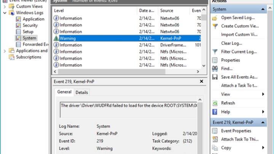Click Filter Current Log action
274x154 pixels.
(239, 52)
